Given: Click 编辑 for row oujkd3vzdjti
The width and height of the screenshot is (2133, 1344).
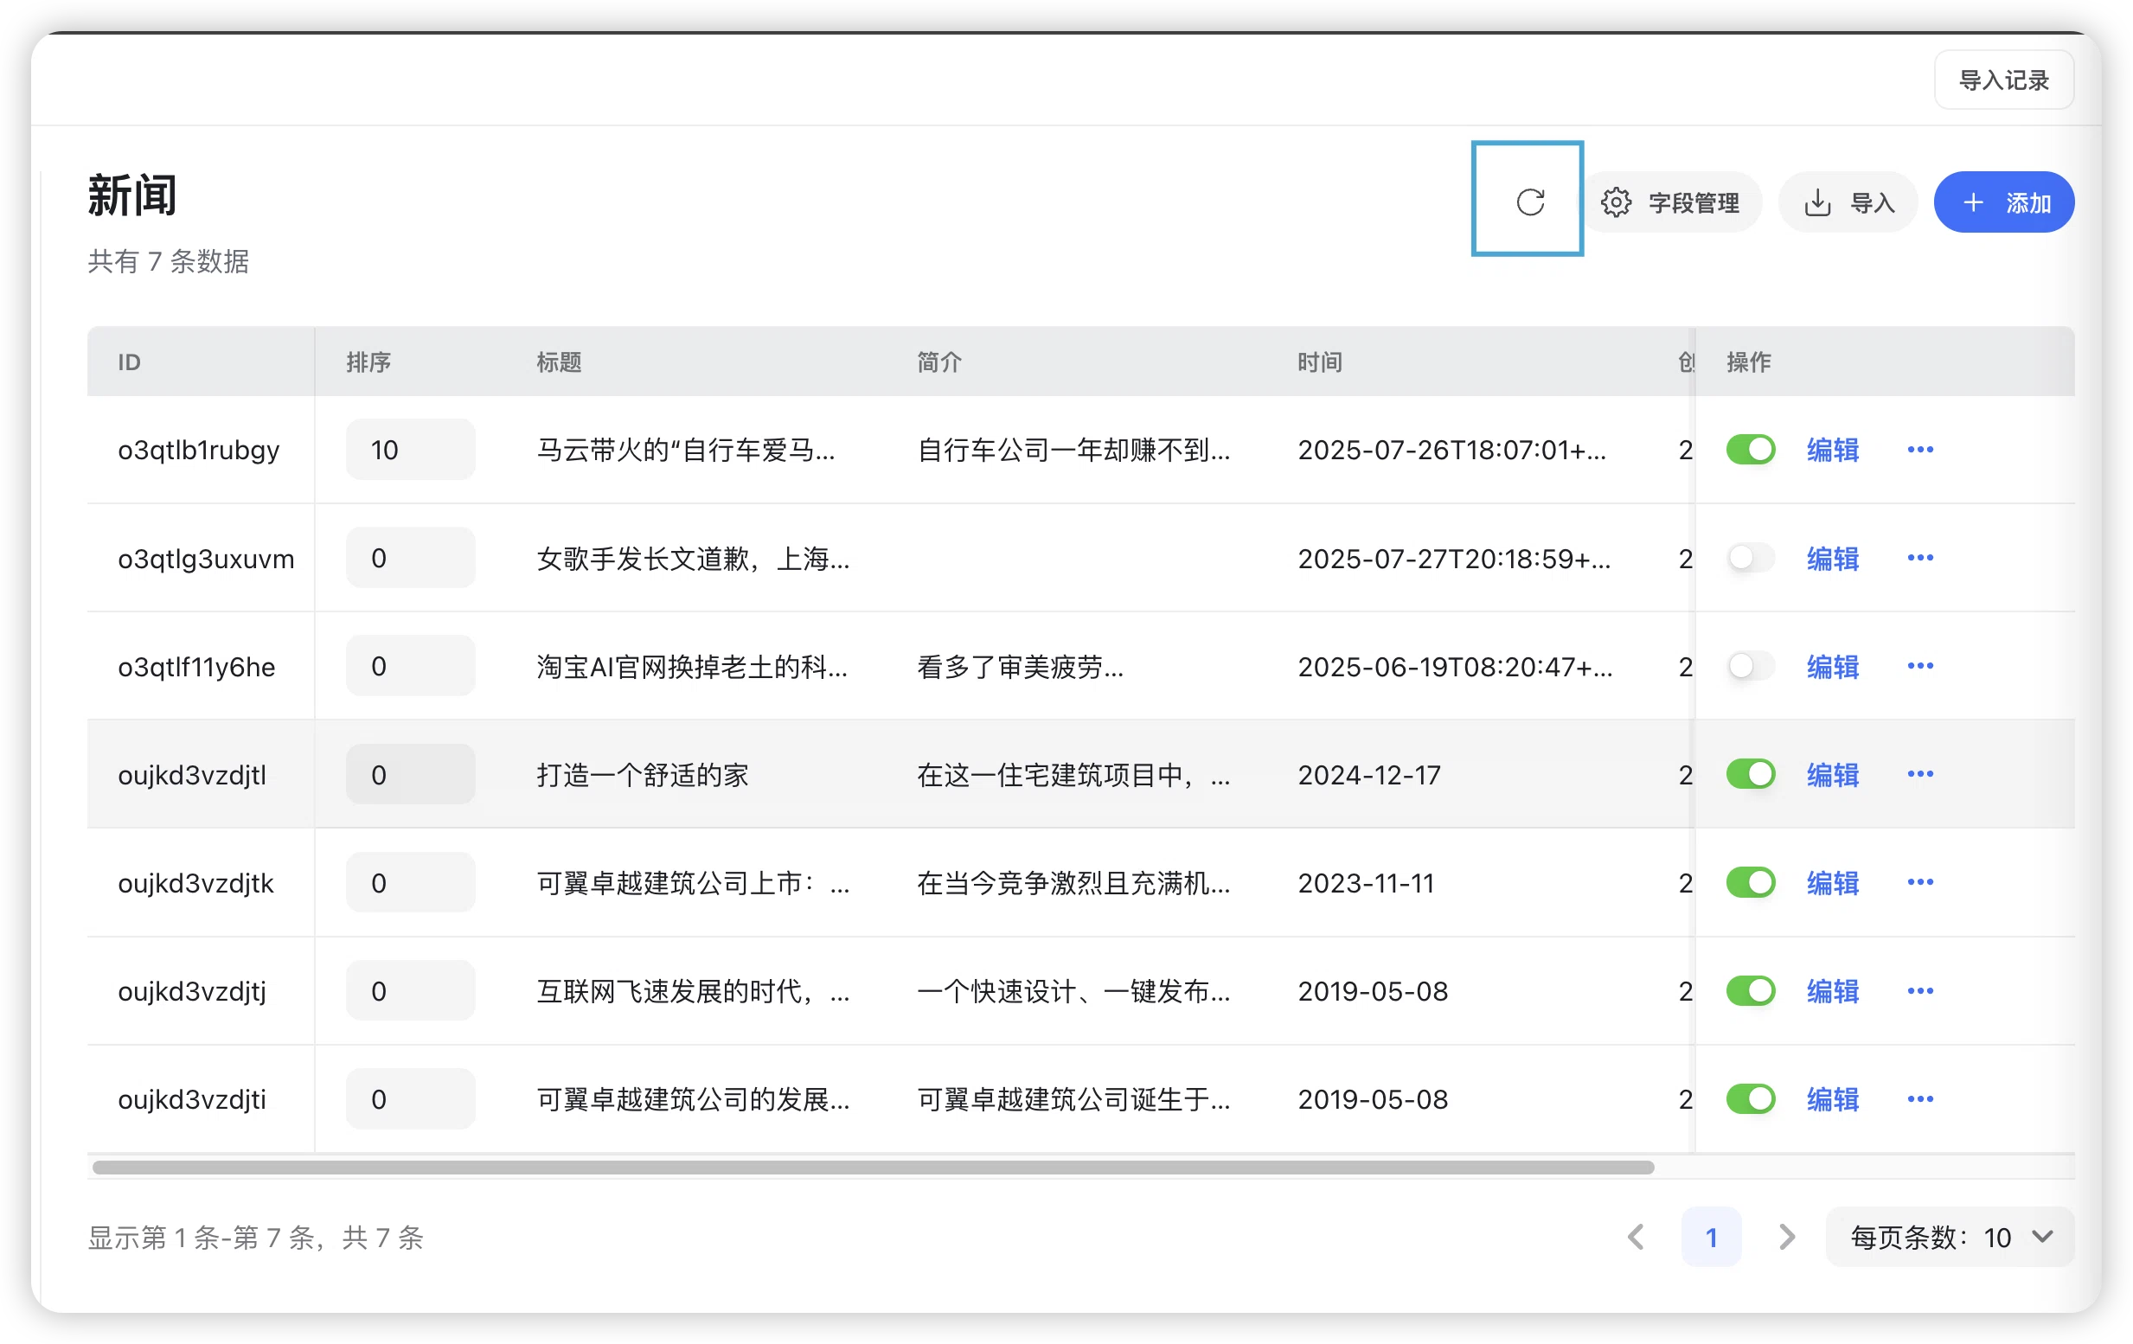Looking at the screenshot, I should pos(1833,1098).
